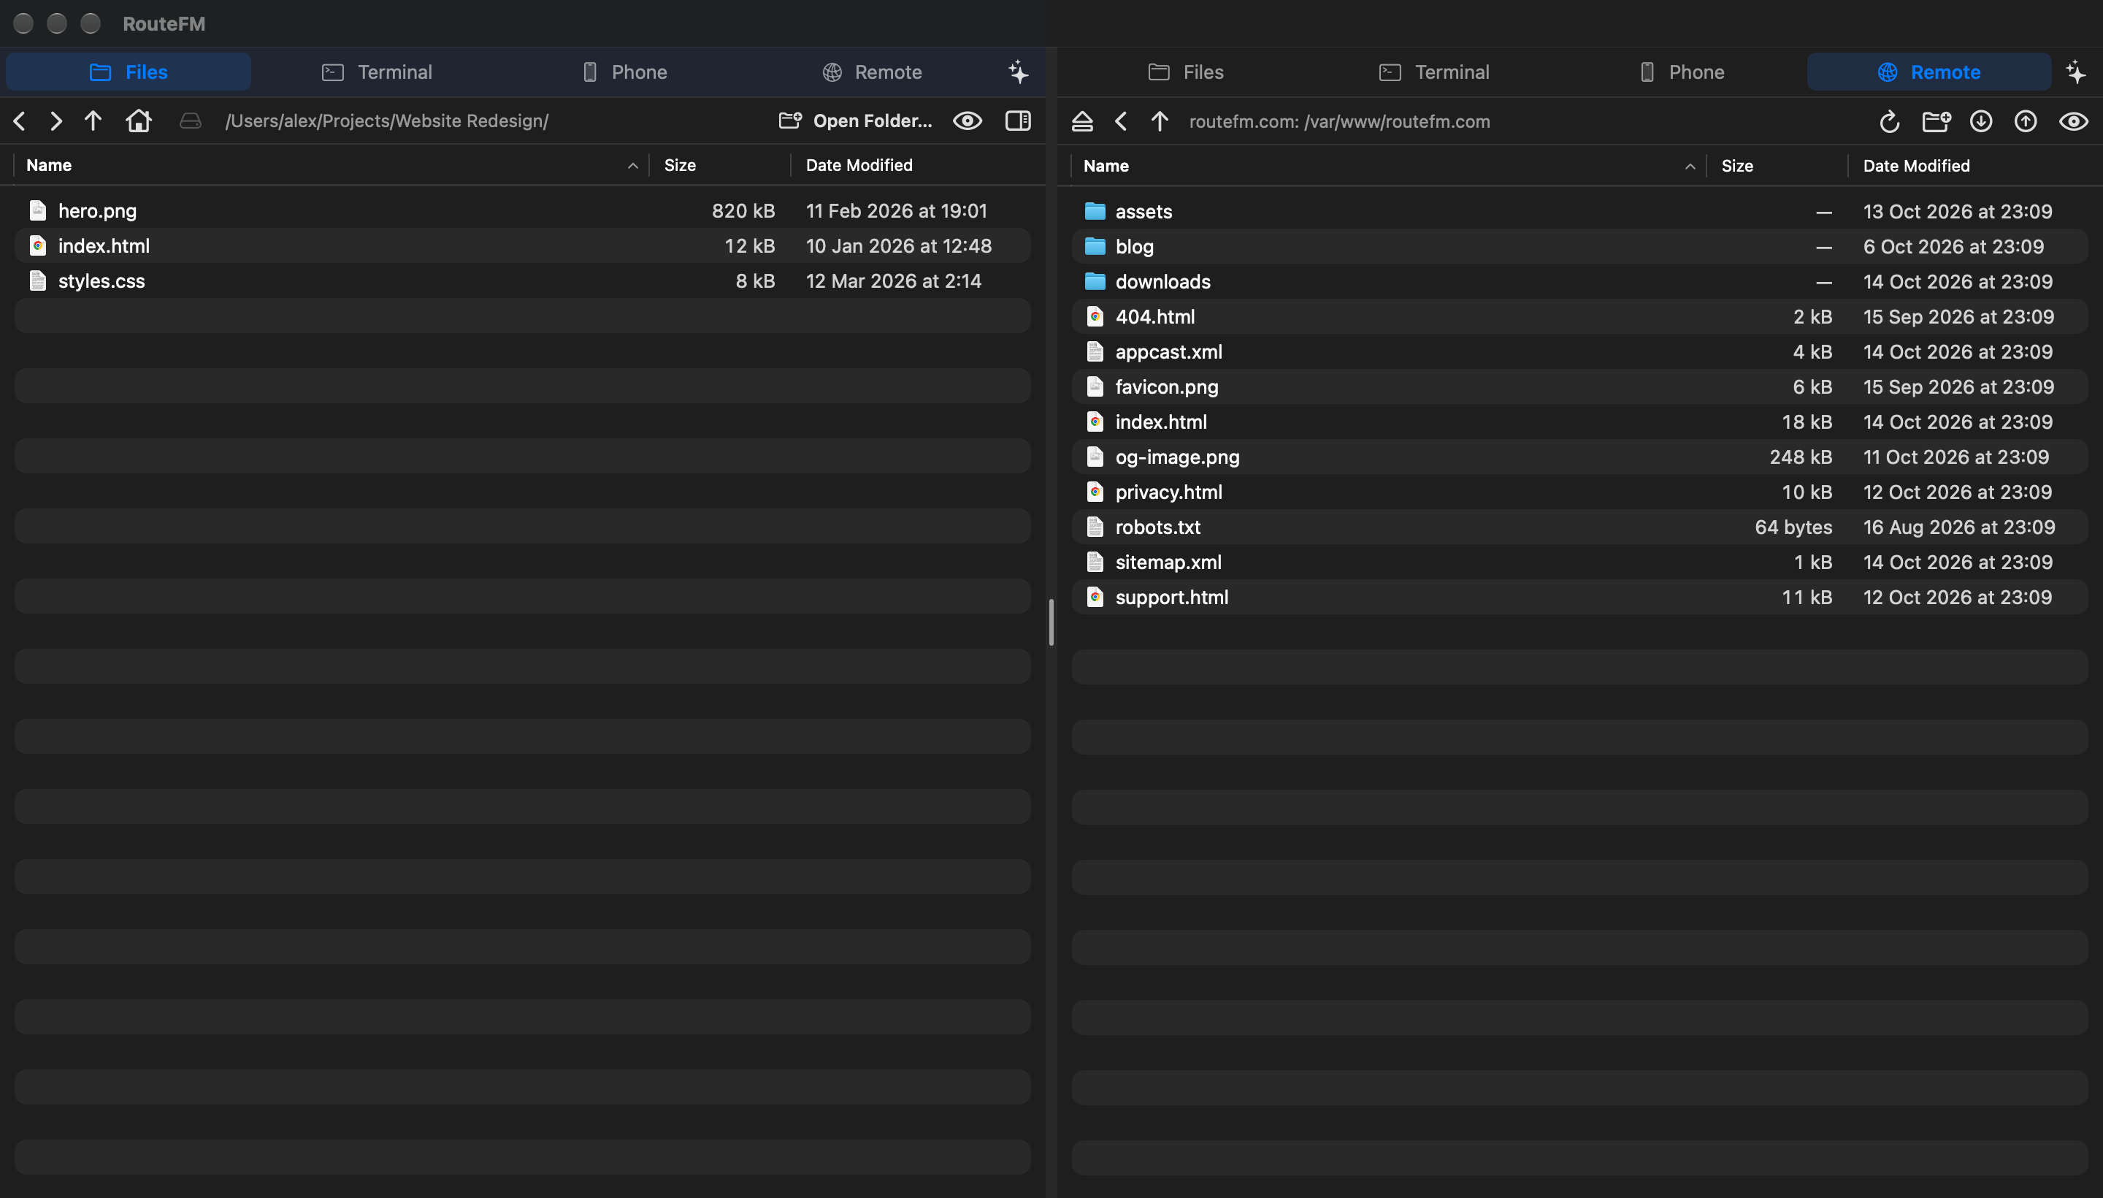Click the Open Folder... button
This screenshot has height=1198, width=2103.
(x=855, y=121)
